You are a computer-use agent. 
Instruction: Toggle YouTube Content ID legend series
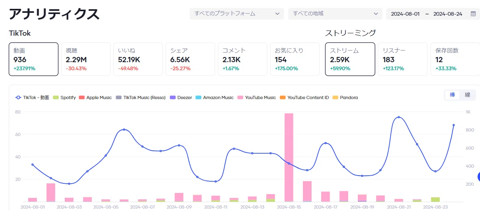304,98
